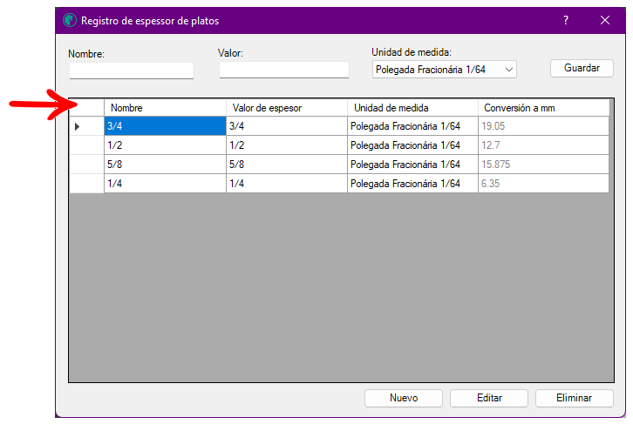
Task: Click the unit cell in the 1/2 row
Action: pos(412,145)
